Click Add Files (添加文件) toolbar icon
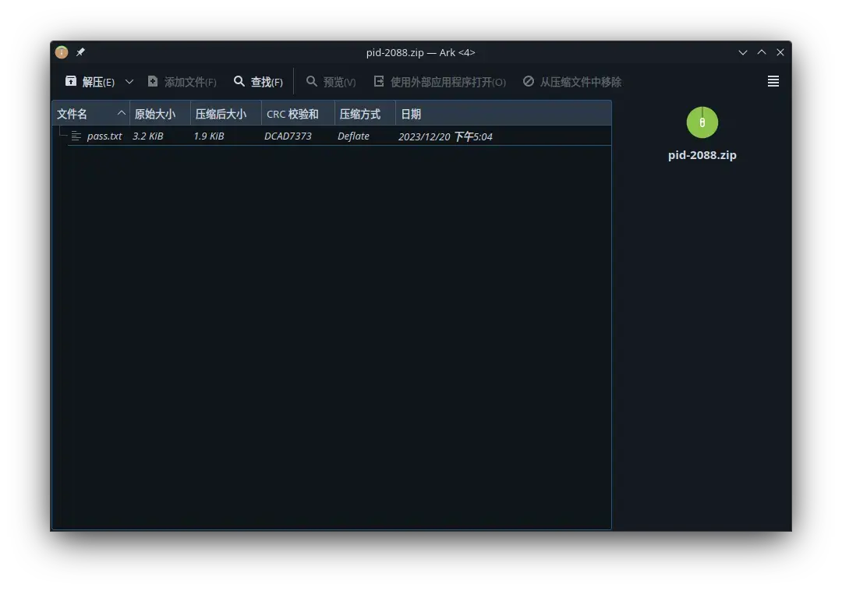The width and height of the screenshot is (842, 591). 153,81
